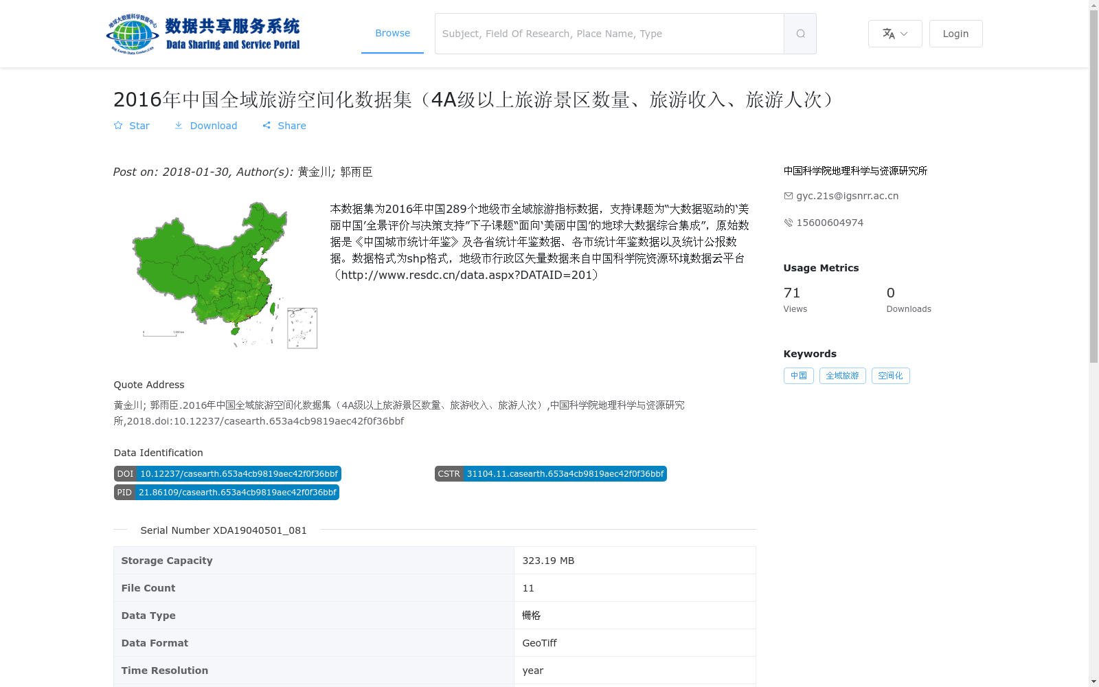This screenshot has height=687, width=1099.
Task: Click the Login button
Action: point(955,34)
